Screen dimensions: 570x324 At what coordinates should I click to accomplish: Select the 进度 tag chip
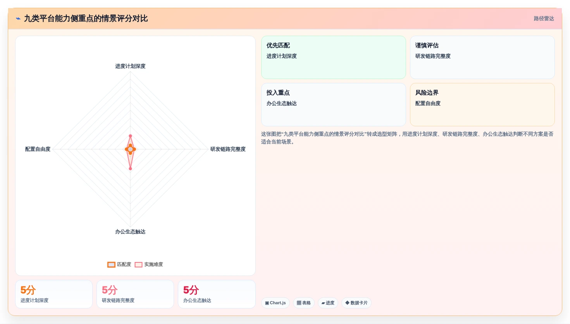point(328,303)
